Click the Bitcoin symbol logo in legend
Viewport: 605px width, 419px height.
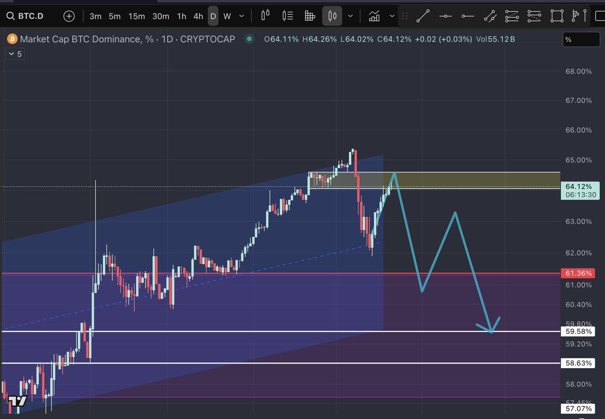[x=12, y=39]
